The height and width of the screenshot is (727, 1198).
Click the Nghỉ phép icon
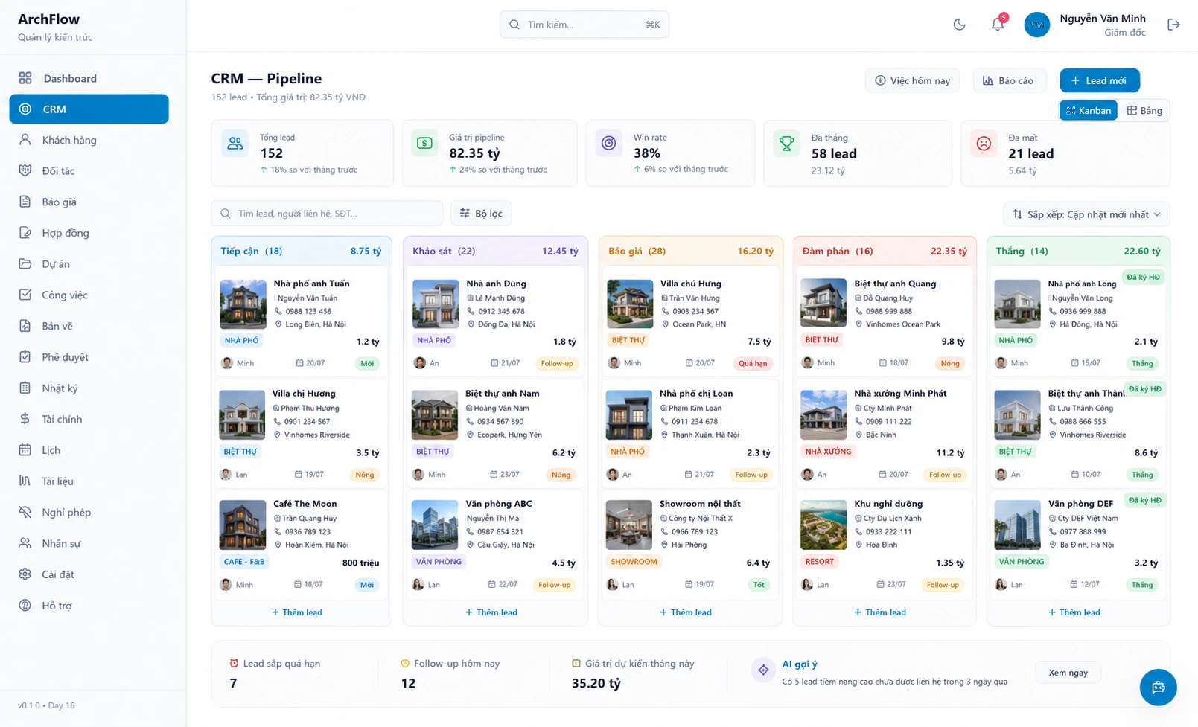(25, 512)
